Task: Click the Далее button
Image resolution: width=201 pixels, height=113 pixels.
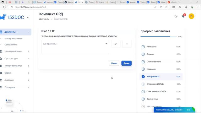Action: (126, 63)
